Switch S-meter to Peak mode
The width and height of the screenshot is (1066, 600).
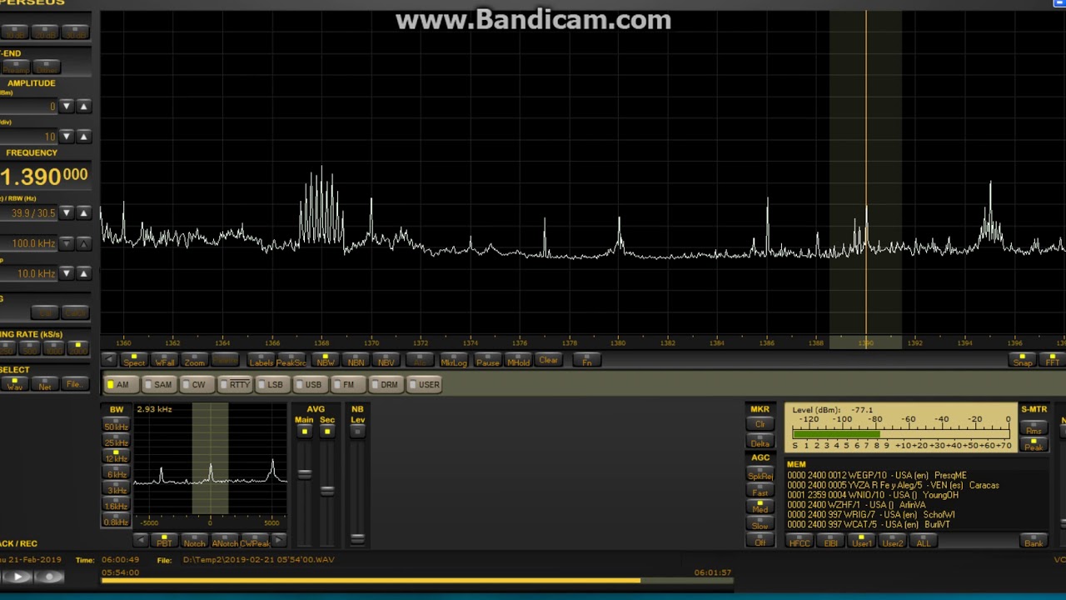[1034, 445]
